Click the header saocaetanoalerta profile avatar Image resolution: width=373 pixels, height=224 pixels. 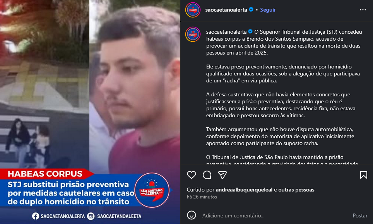click(x=193, y=10)
